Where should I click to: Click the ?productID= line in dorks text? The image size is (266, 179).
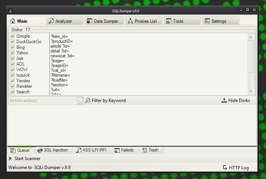62,41
